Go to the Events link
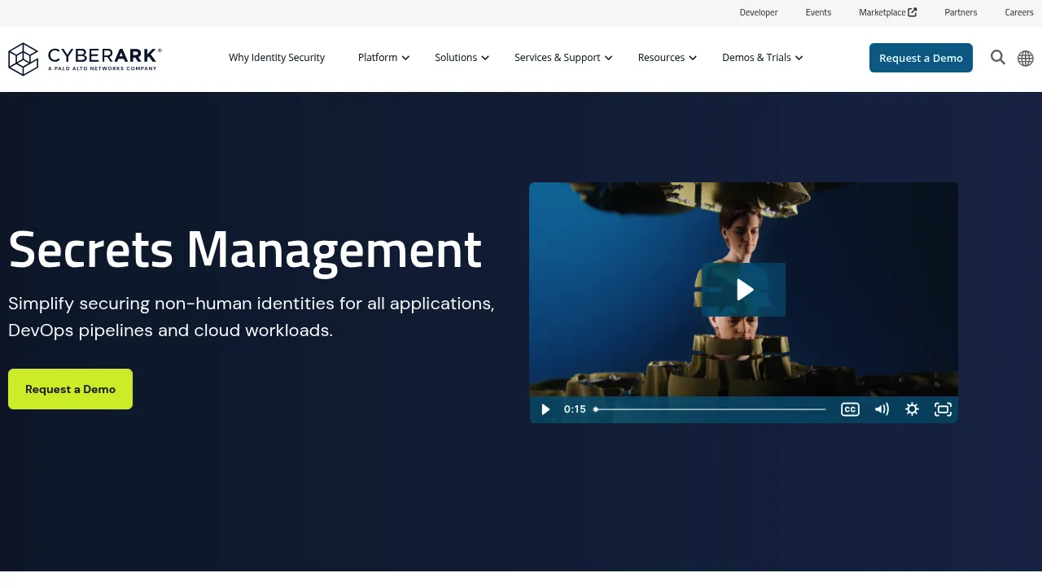This screenshot has width=1042, height=586. tap(818, 12)
